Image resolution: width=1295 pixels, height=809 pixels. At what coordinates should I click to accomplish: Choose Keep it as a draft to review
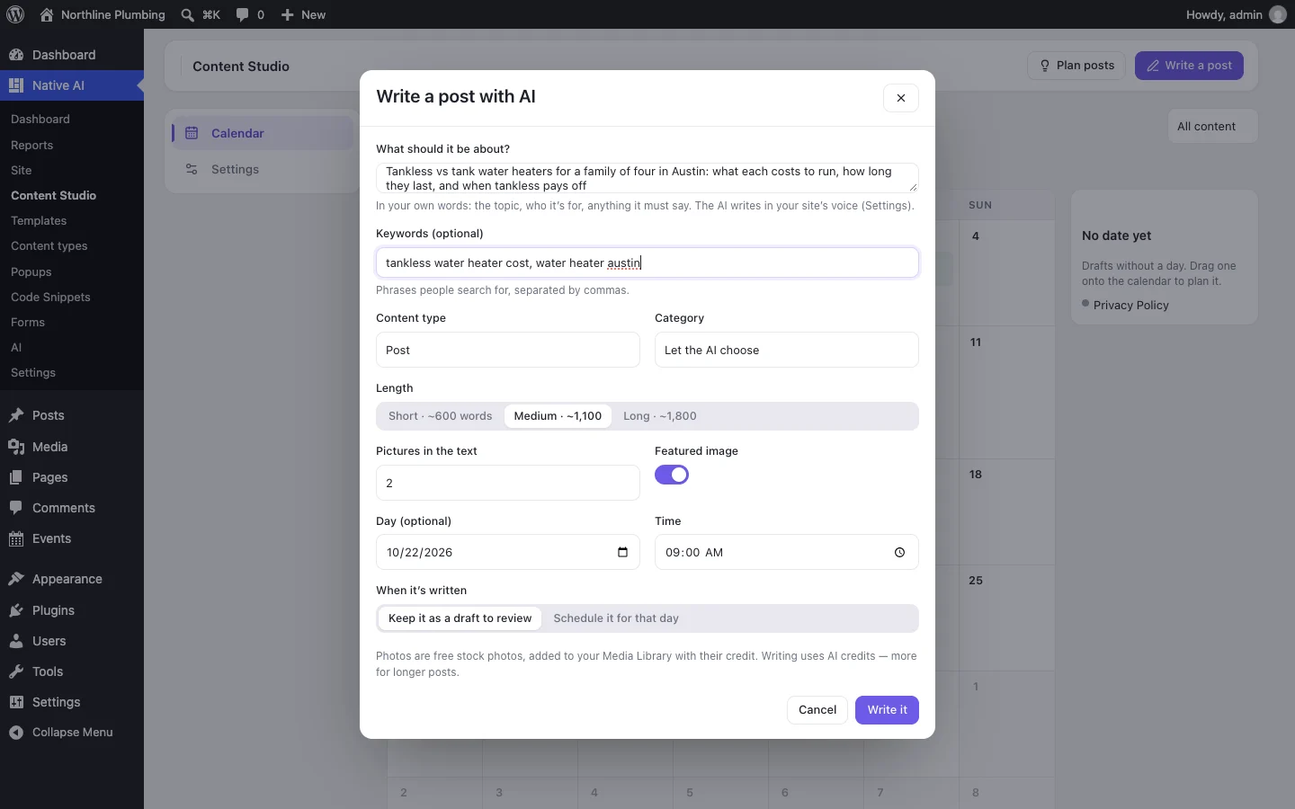click(x=460, y=618)
